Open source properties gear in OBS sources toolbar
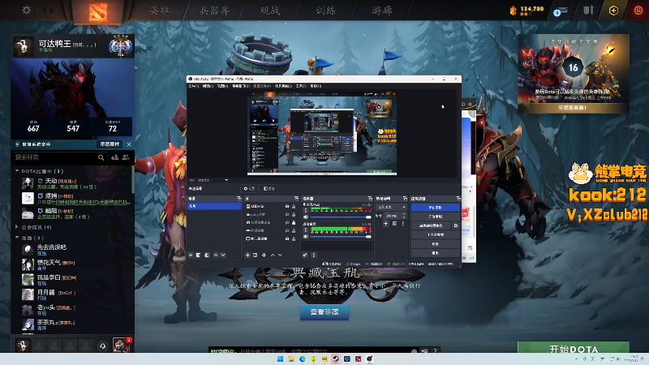Screen dimensions: 649x365 (x=264, y=255)
